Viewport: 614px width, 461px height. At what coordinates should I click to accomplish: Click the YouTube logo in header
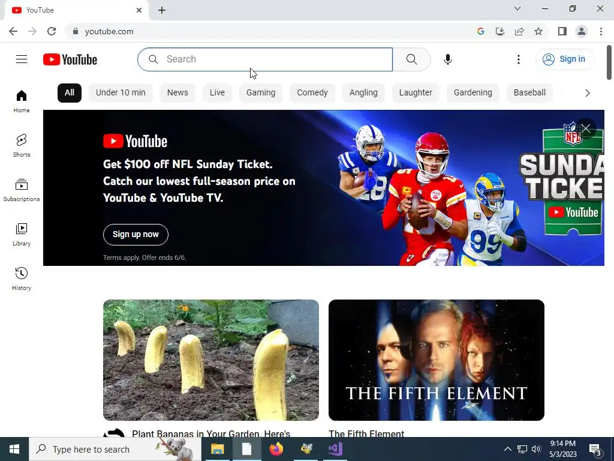[x=70, y=59]
